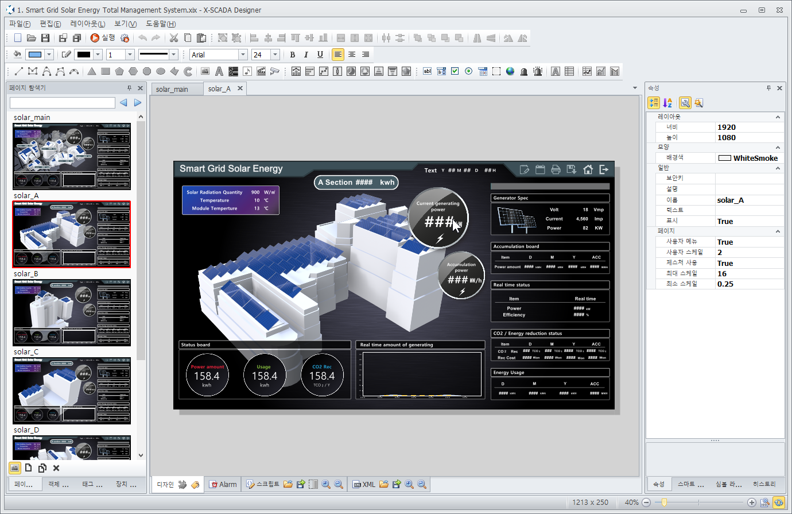Go to next page with right arrow

pyautogui.click(x=138, y=103)
